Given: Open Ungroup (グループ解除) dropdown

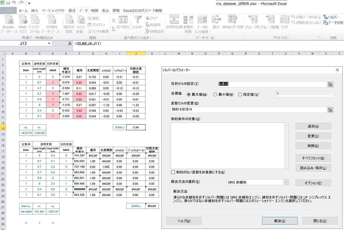Looking at the screenshot, I should tap(269, 23).
